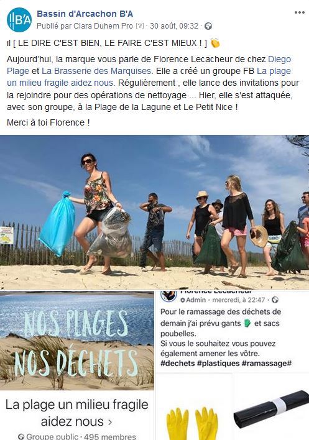Click the public globe icon beside post date
The image size is (309, 440).
[x=208, y=26]
